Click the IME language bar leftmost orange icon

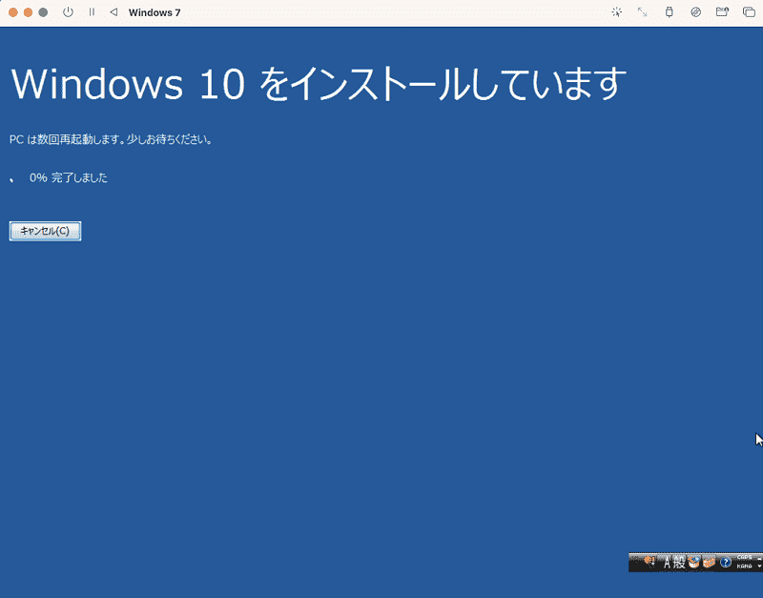[650, 561]
